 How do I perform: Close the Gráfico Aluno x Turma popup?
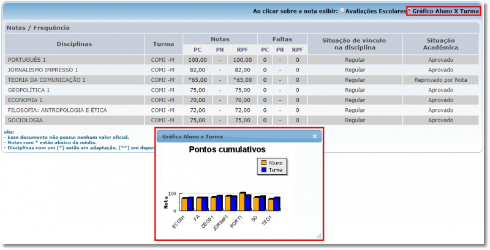[x=315, y=136]
